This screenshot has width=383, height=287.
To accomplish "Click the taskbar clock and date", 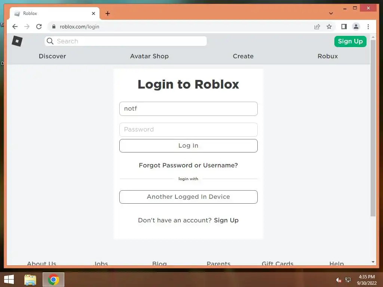I will [367, 280].
